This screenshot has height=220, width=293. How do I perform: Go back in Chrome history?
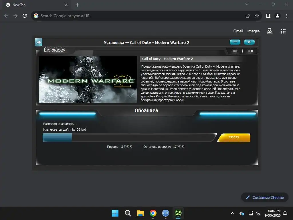click(6, 16)
